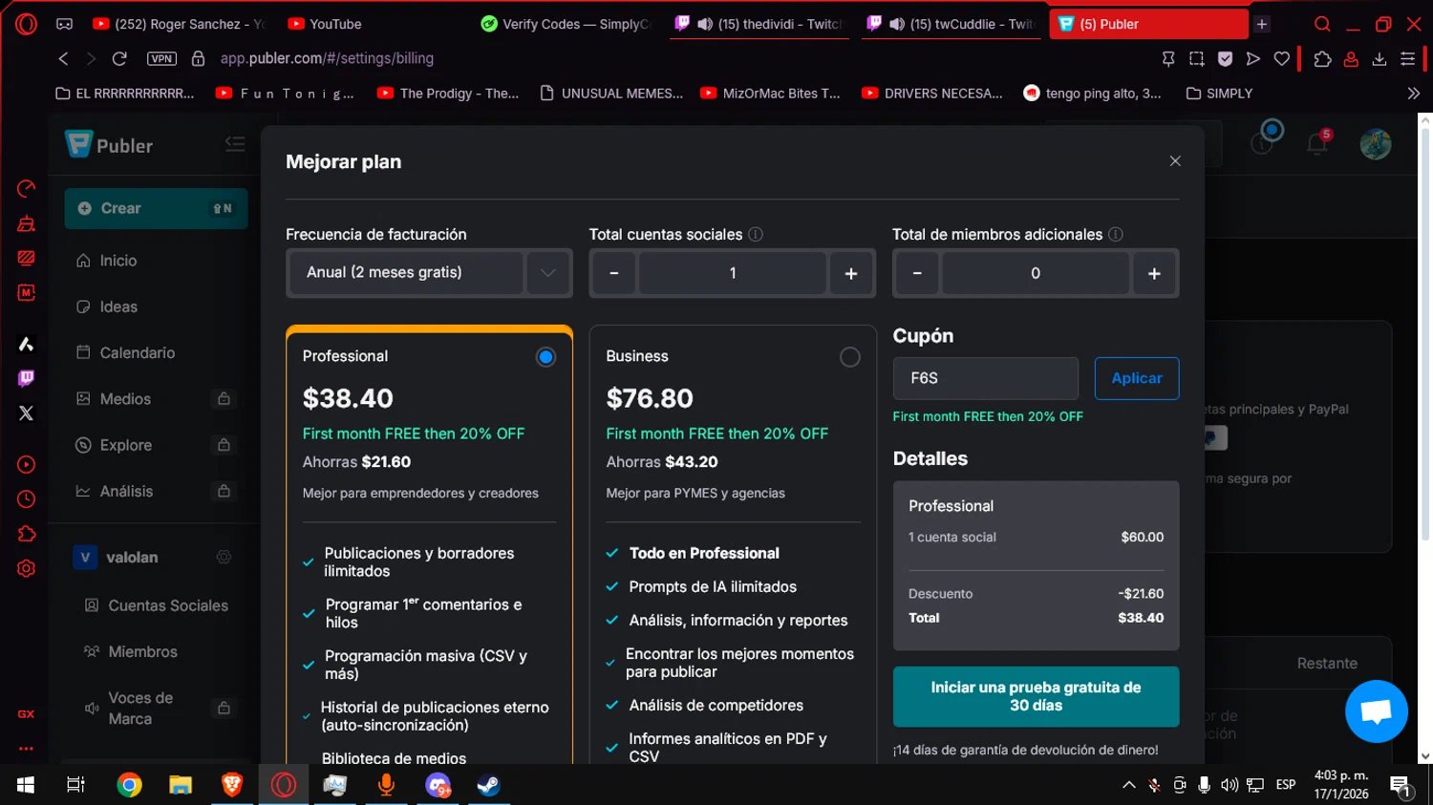The height and width of the screenshot is (805, 1433).
Task: Open File Explorer from taskbar
Action: (x=181, y=785)
